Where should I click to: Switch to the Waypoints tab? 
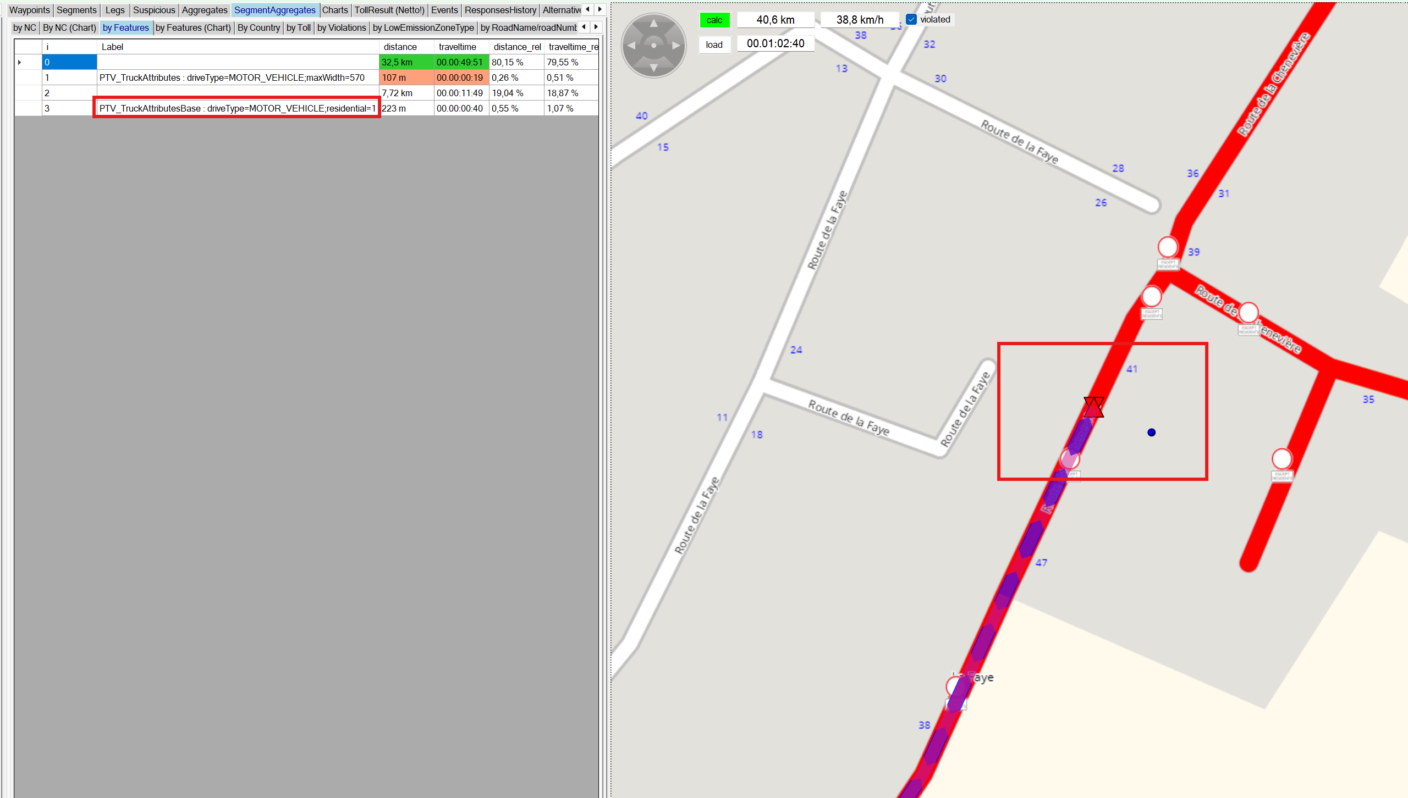coord(30,10)
